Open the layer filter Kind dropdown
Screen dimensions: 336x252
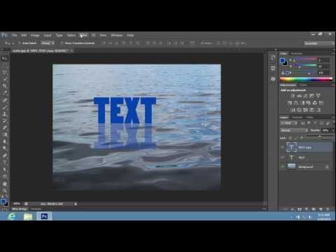pos(289,123)
